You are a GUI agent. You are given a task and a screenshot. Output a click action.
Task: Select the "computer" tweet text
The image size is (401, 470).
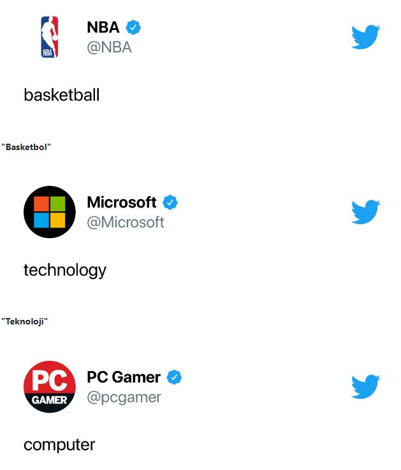(x=59, y=444)
